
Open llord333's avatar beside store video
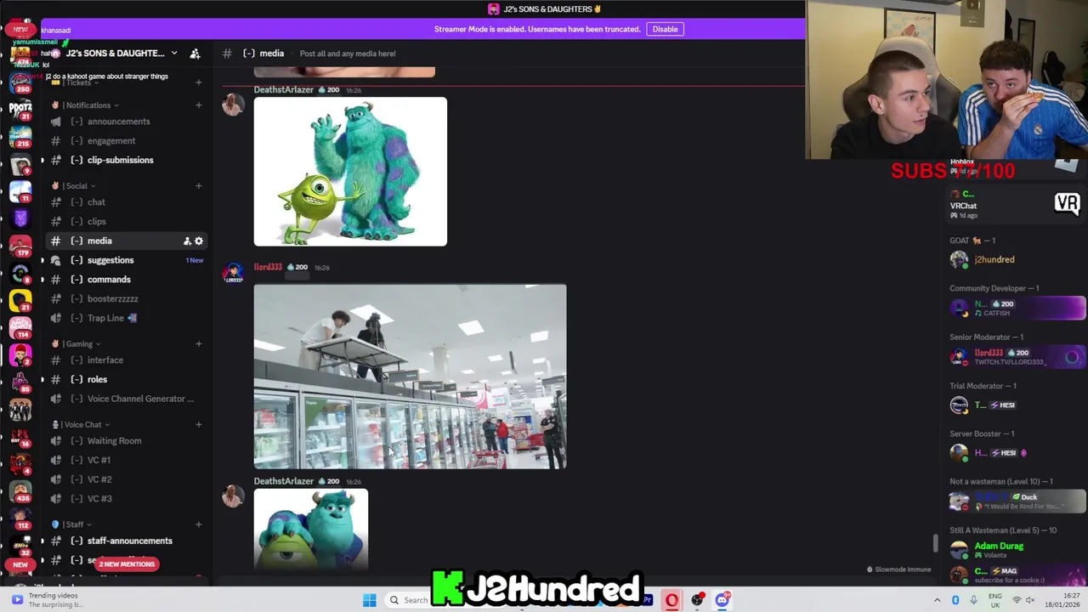(x=232, y=274)
